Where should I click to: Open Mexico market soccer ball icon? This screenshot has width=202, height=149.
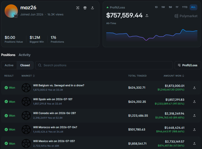point(26,143)
